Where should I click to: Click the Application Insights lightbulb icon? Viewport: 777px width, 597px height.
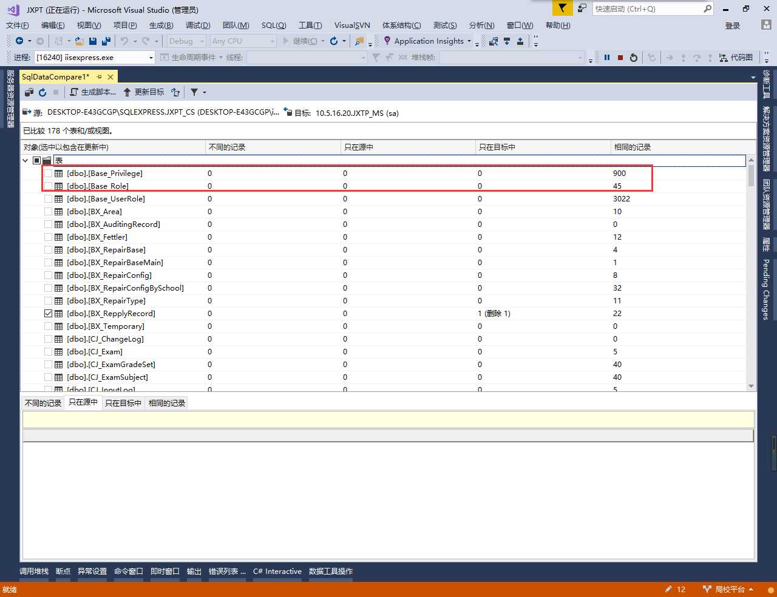(387, 41)
